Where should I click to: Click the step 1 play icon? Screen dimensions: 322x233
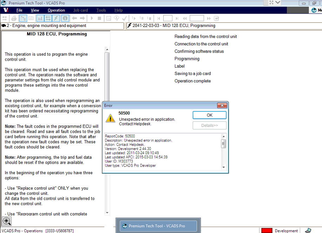click(x=134, y=18)
